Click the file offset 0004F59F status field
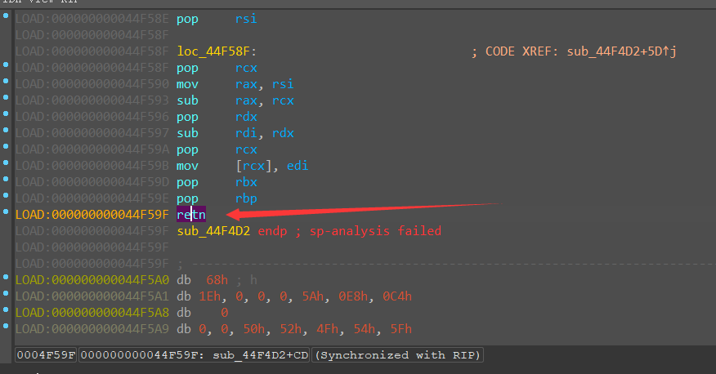This screenshot has width=716, height=374. pyautogui.click(x=46, y=355)
